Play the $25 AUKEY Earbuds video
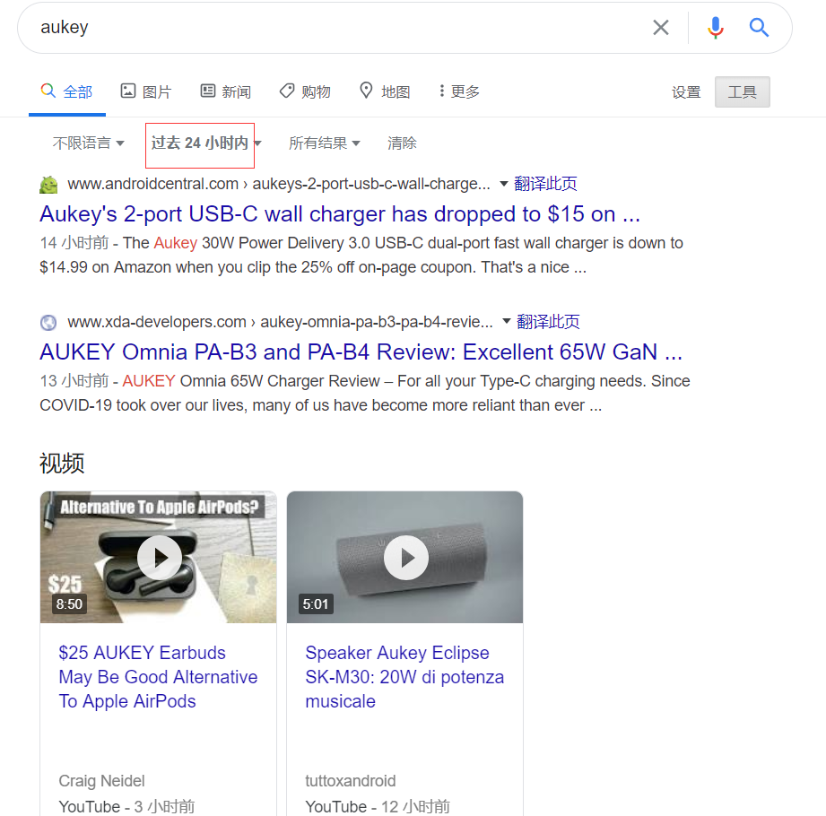Viewport: 826px width, 816px height. click(x=159, y=558)
